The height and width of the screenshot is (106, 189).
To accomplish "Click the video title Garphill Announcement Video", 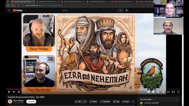I will click(26, 97).
